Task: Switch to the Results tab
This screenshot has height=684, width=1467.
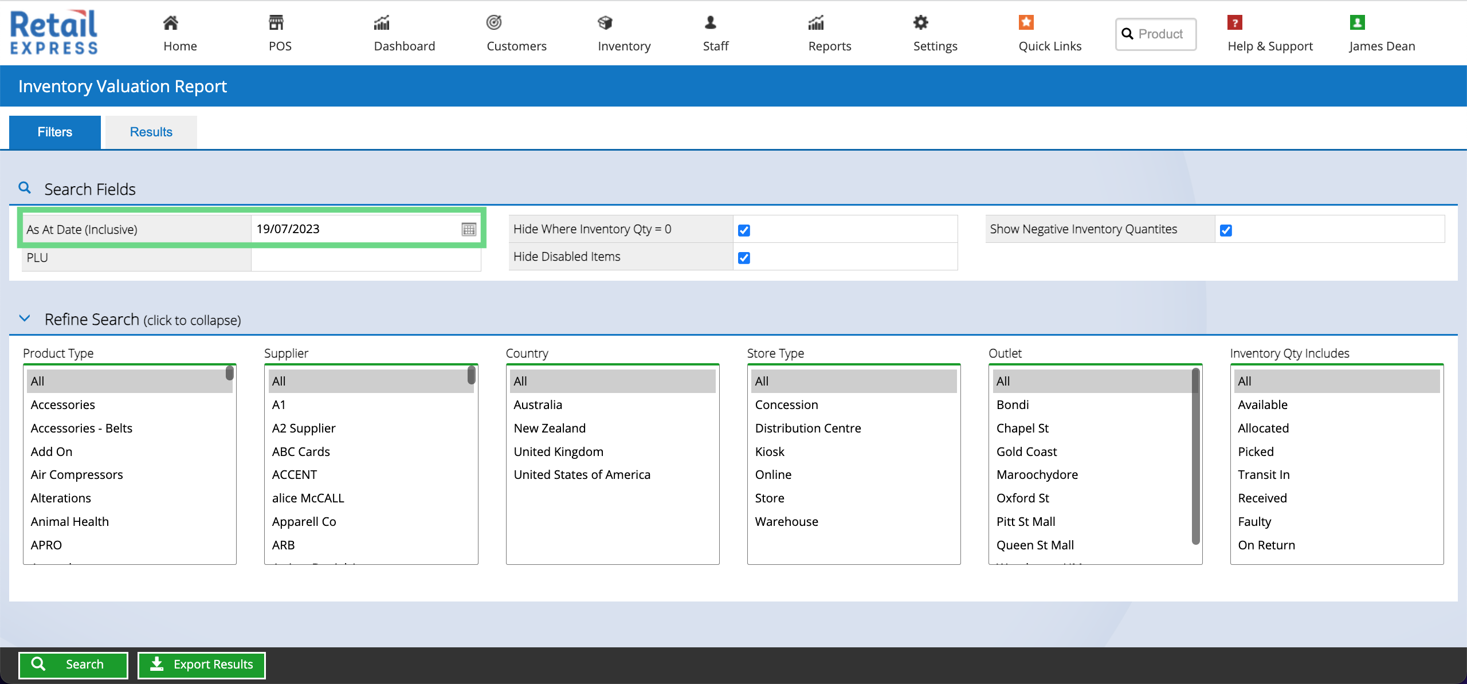Action: [x=151, y=132]
